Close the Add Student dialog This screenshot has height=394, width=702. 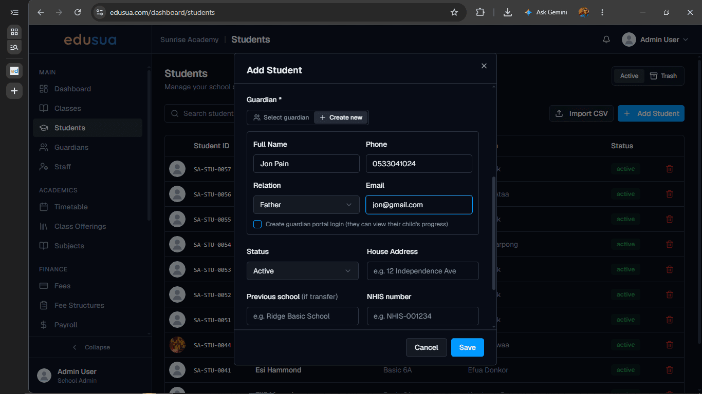[x=484, y=66]
